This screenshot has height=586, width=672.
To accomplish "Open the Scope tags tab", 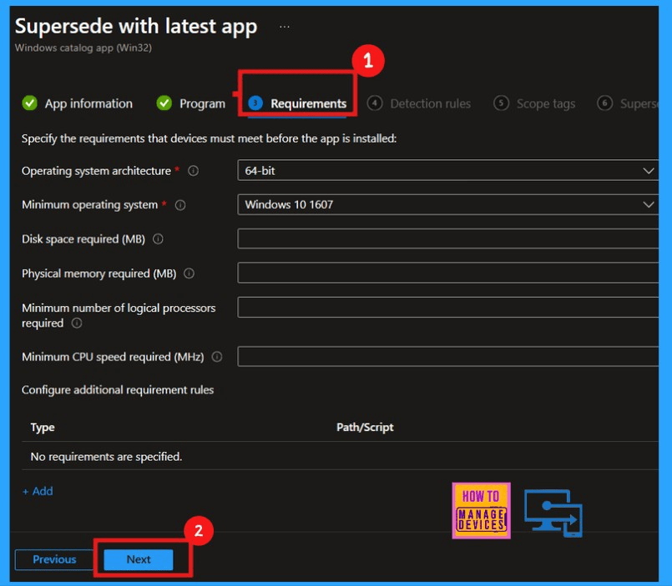I will (535, 103).
